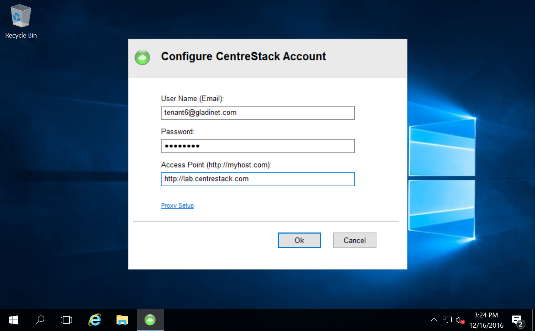Focus the Password field

(x=258, y=146)
